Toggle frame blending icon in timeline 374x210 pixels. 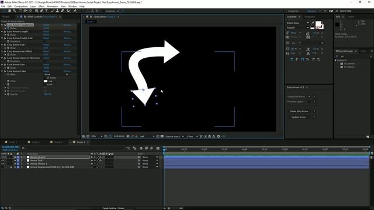tap(146, 148)
